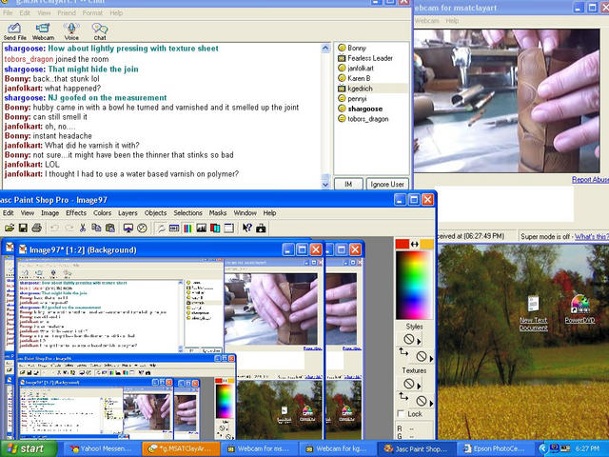Open full screen preview monitor icon
The image size is (609, 457).
tap(128, 228)
